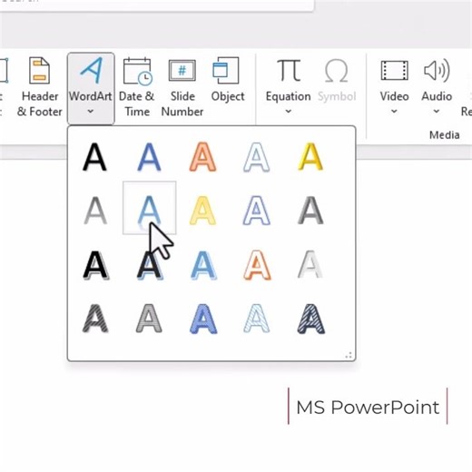Screen dimensions: 472x472
Task: Choose the solid blue fill WordArt style
Action: point(149,157)
